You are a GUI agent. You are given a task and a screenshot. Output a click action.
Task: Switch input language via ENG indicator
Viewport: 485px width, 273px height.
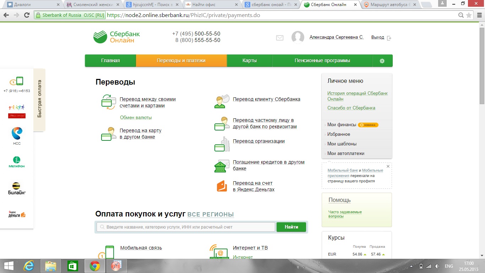point(449,266)
